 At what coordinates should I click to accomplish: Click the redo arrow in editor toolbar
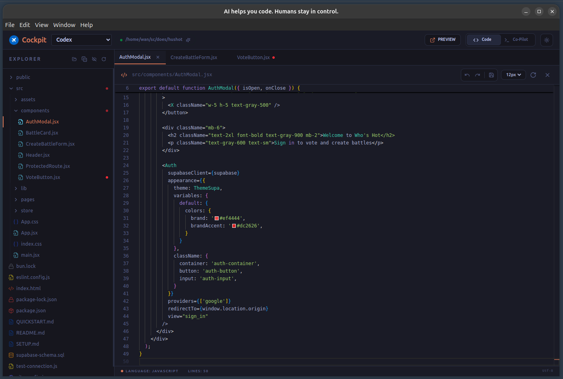478,75
